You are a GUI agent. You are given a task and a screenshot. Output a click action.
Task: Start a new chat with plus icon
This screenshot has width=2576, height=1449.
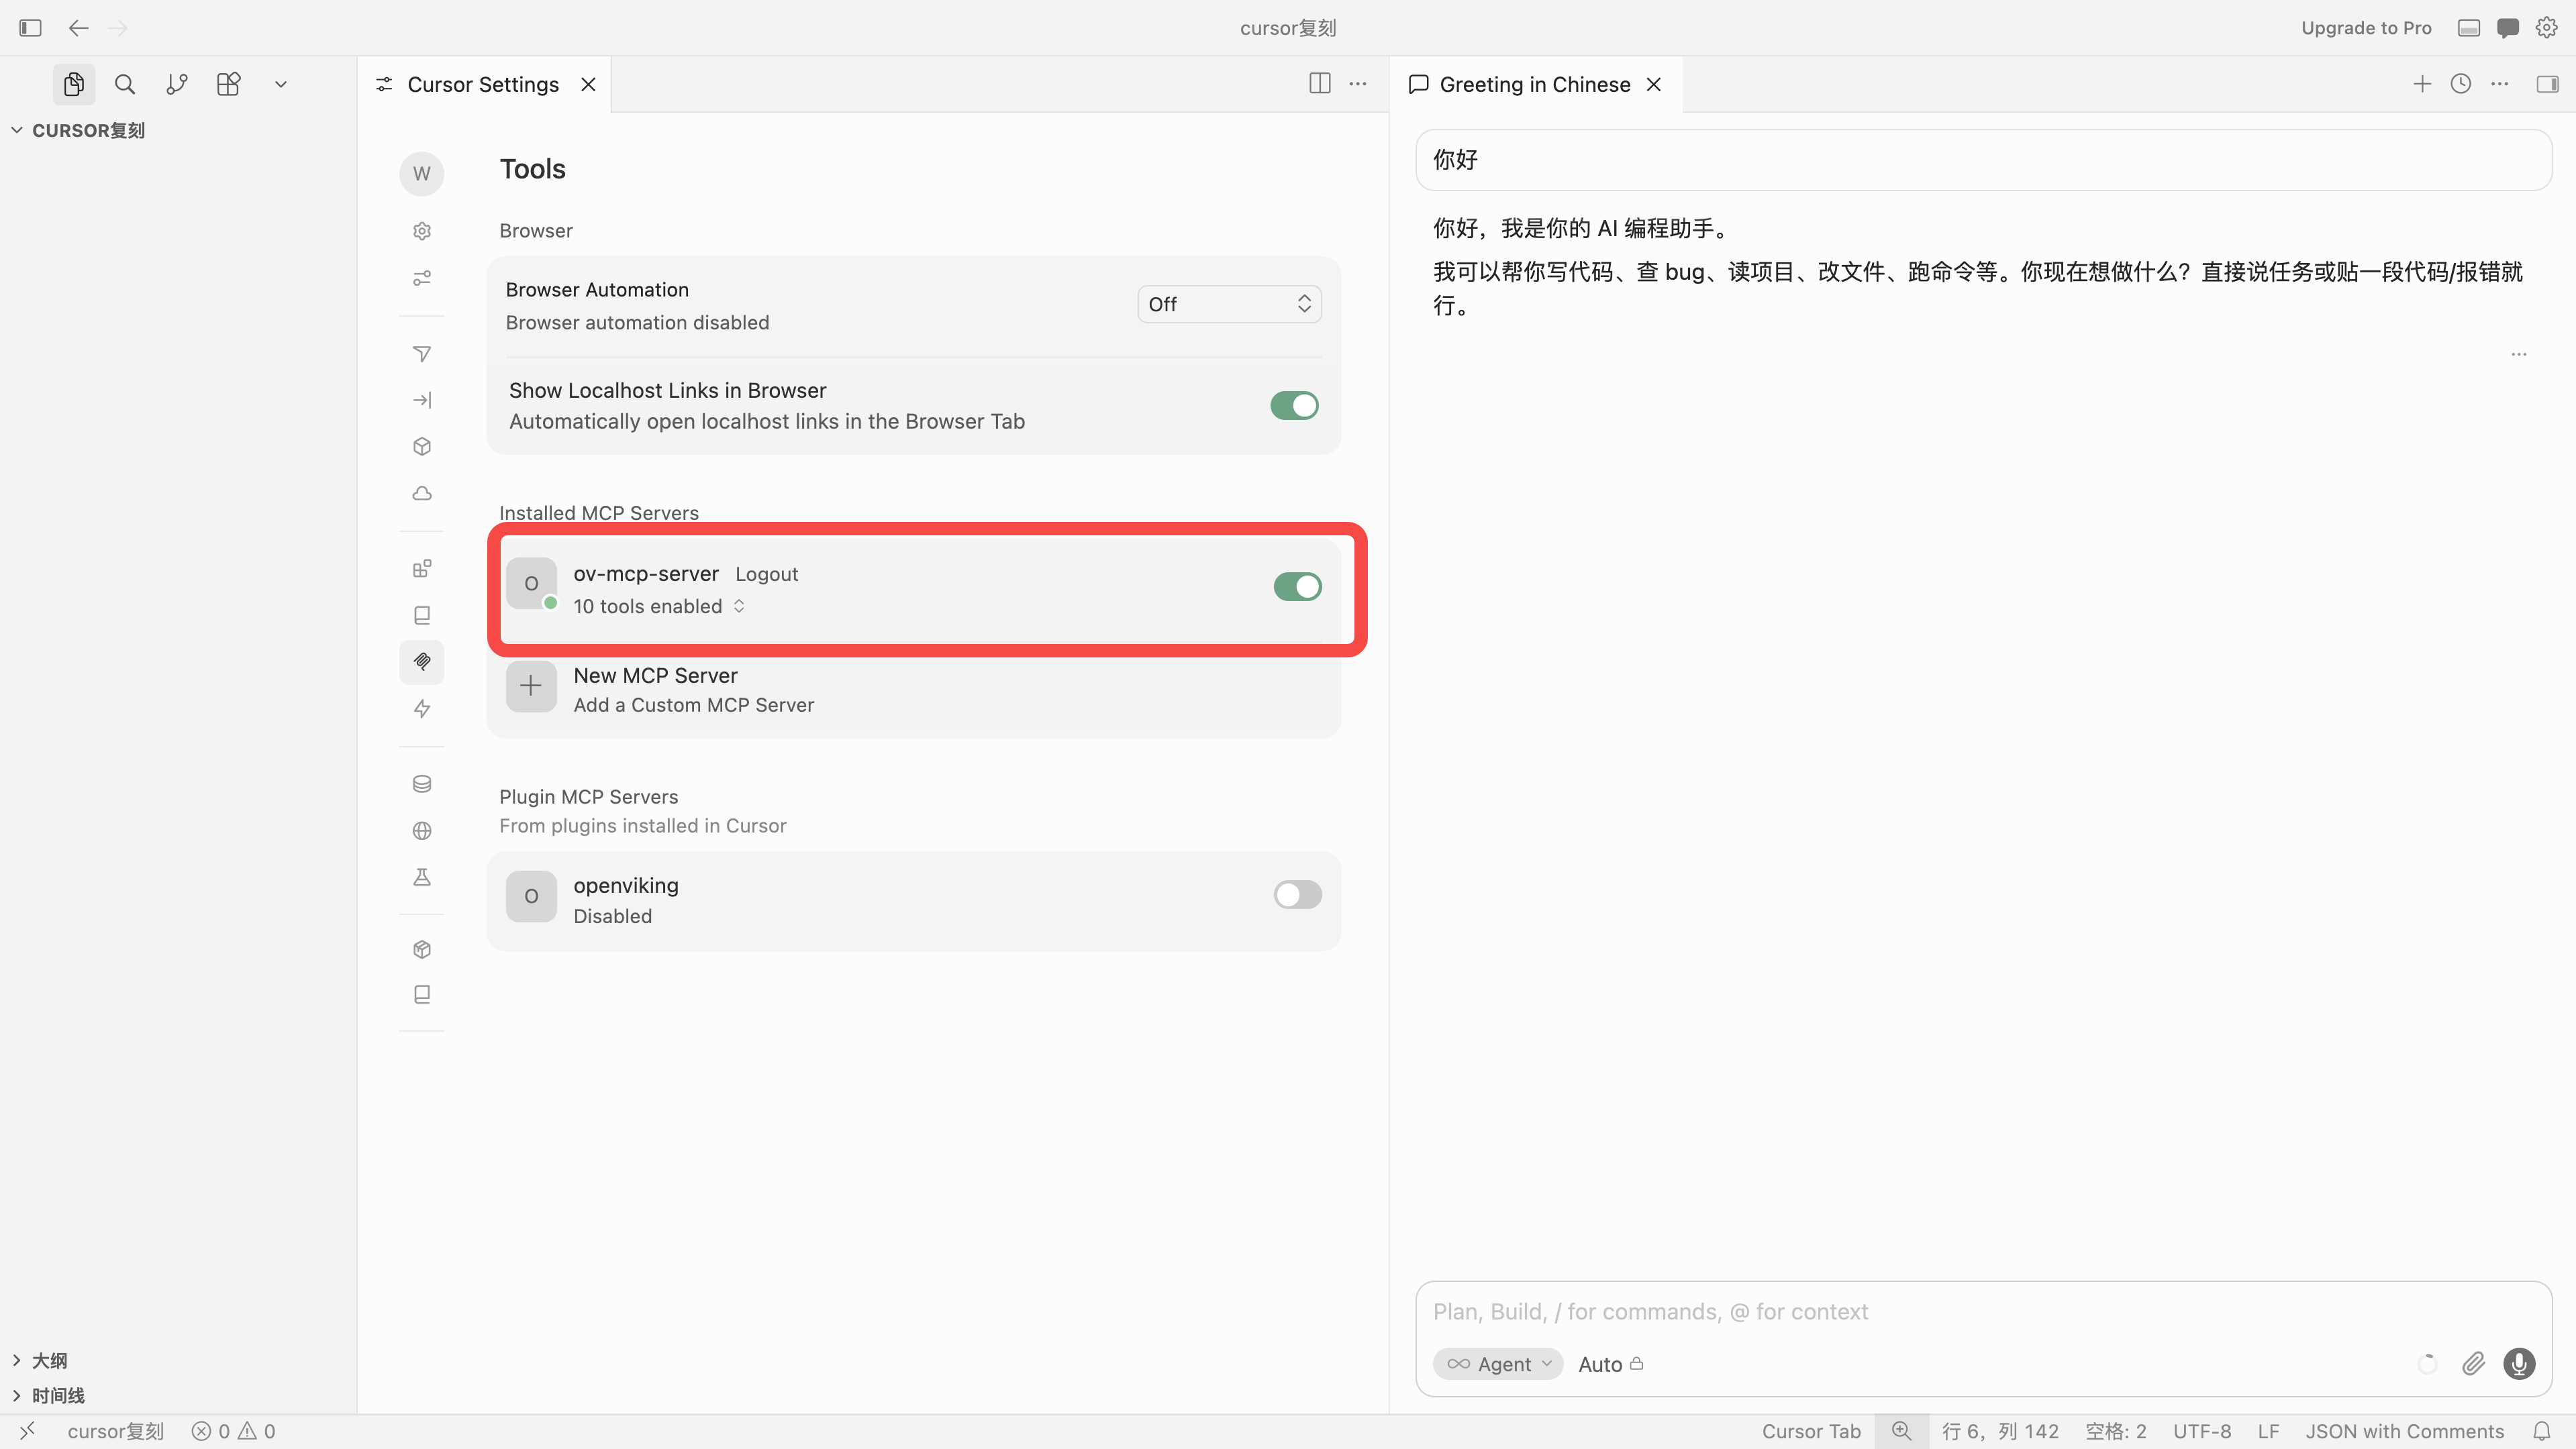tap(2422, 84)
